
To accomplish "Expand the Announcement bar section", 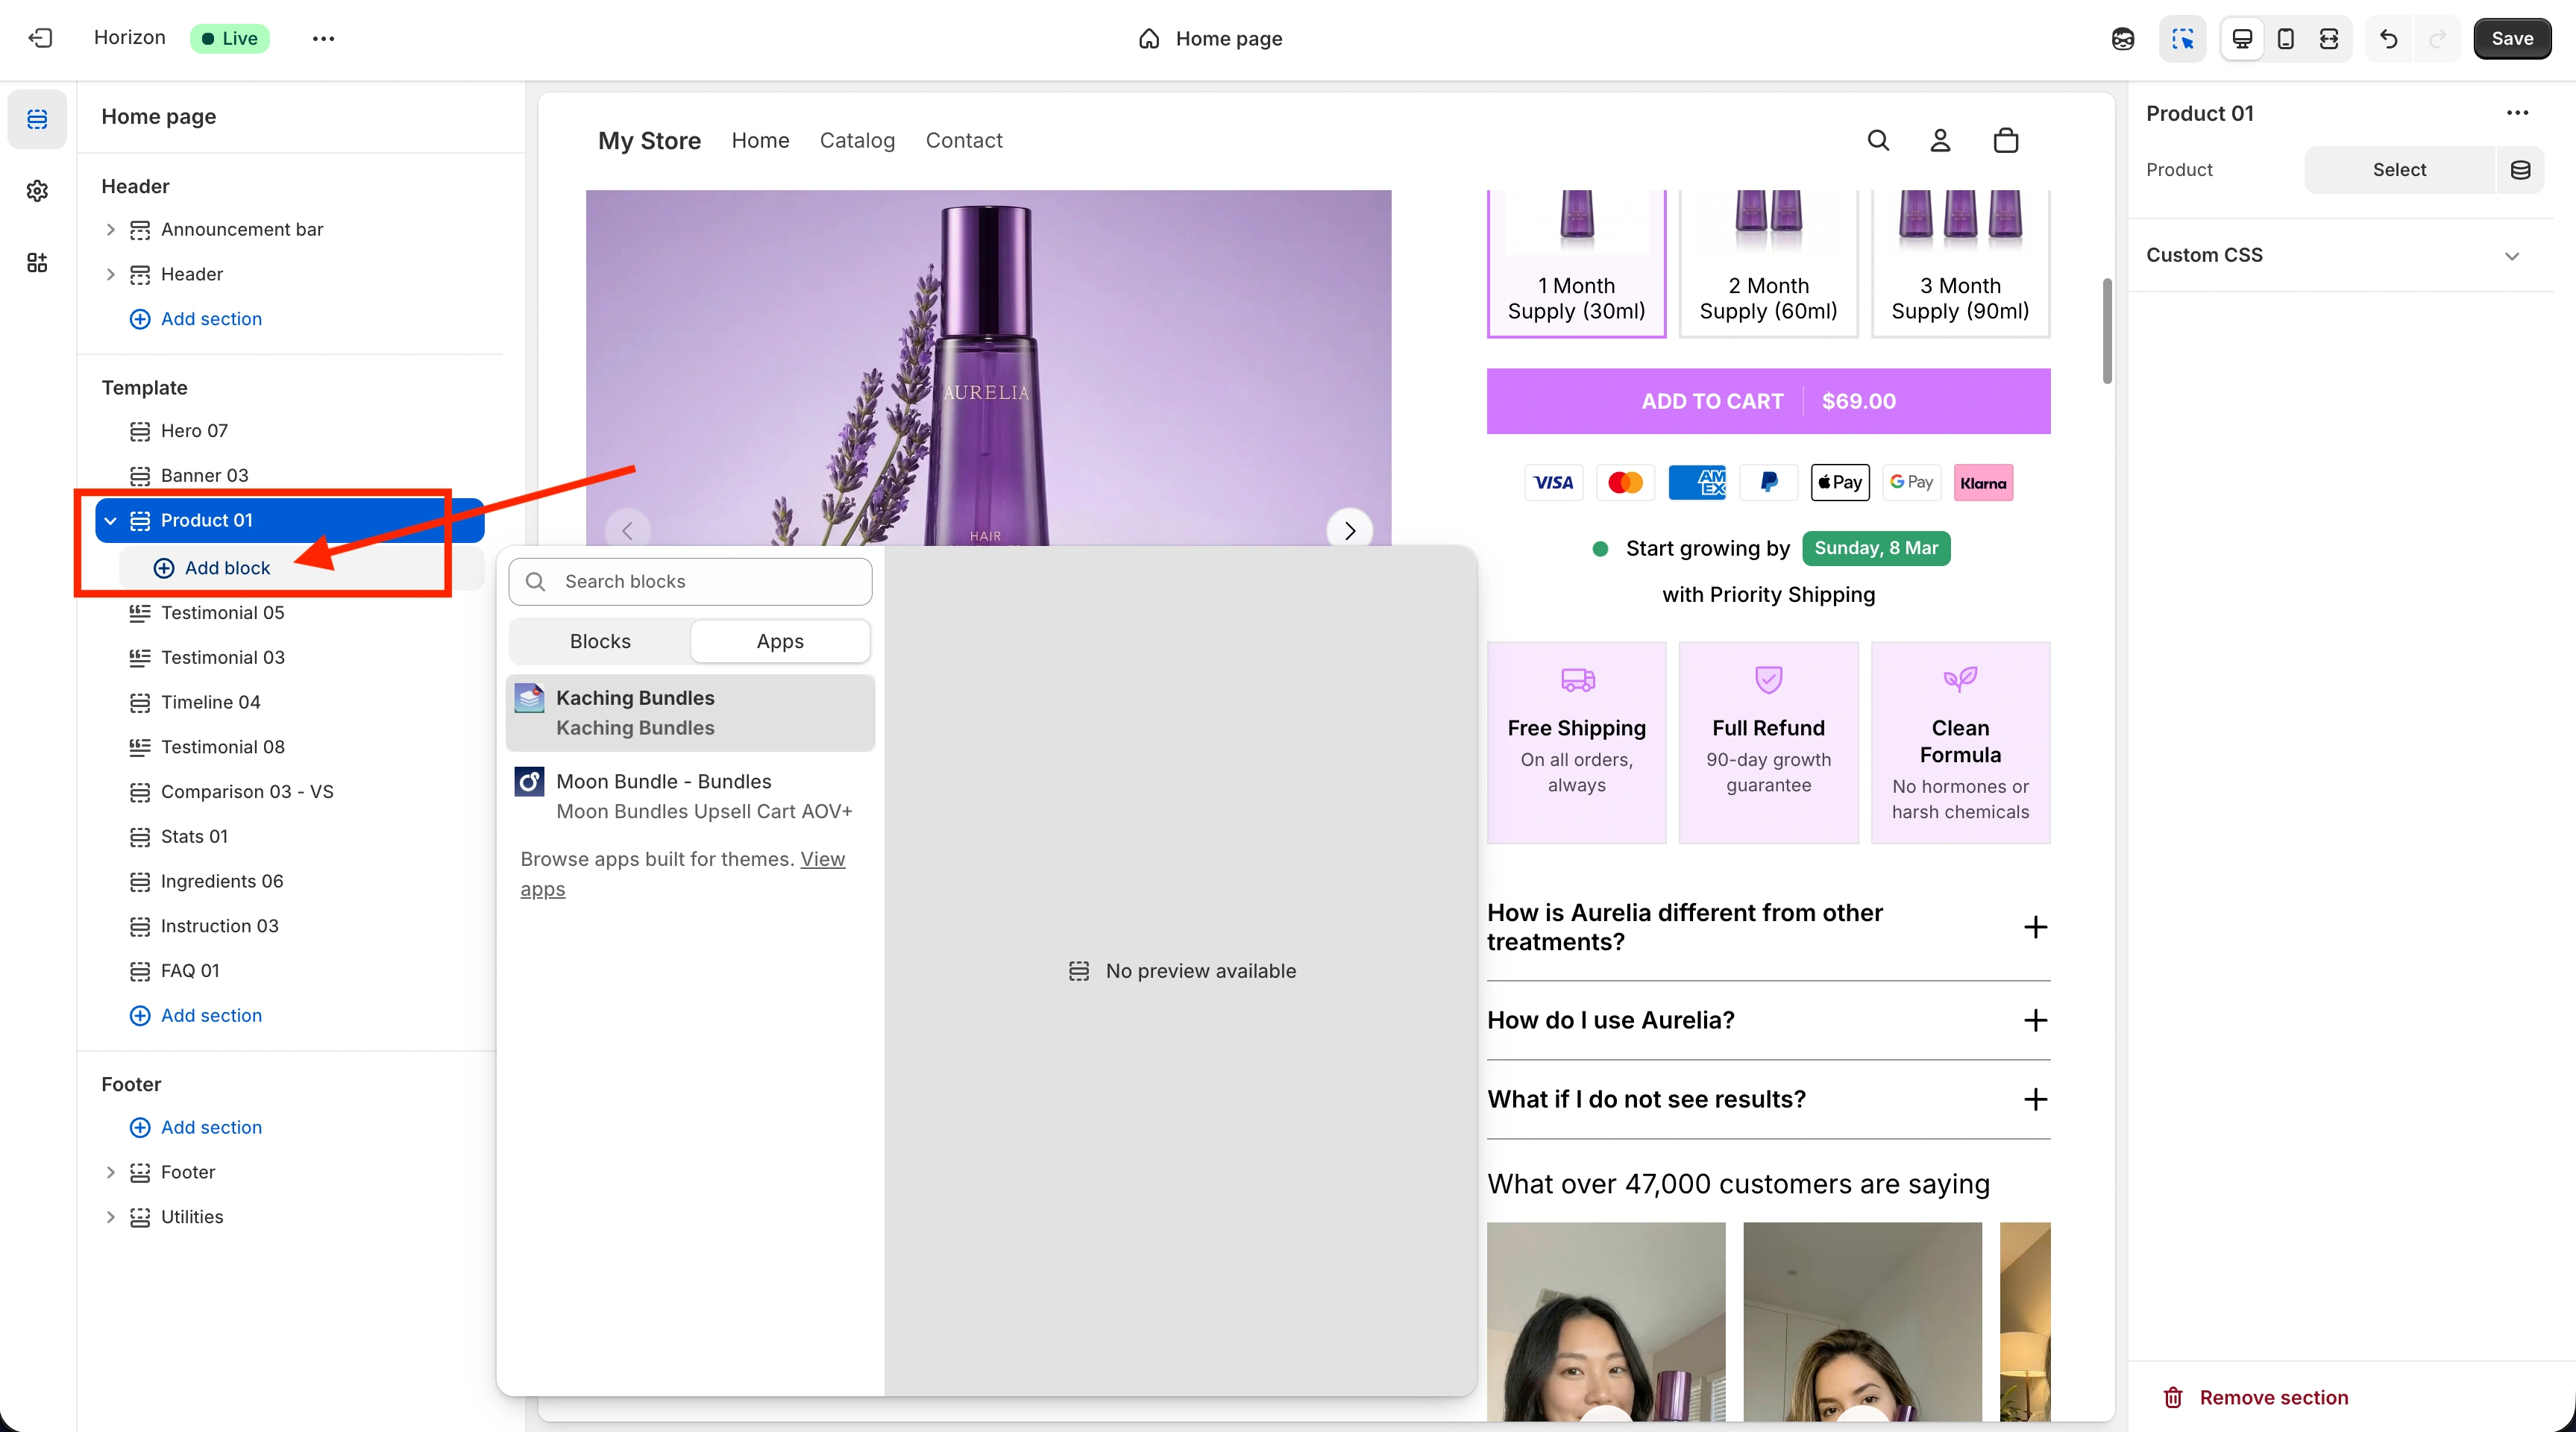I will 110,229.
